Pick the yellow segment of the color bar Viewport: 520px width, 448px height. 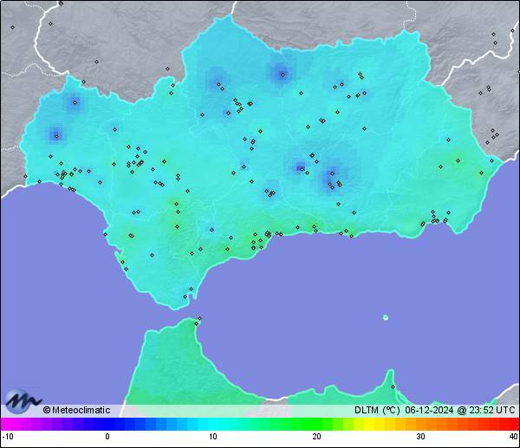[x=369, y=424]
